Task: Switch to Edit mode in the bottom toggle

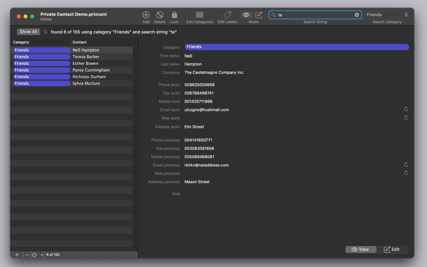Action: coord(392,249)
